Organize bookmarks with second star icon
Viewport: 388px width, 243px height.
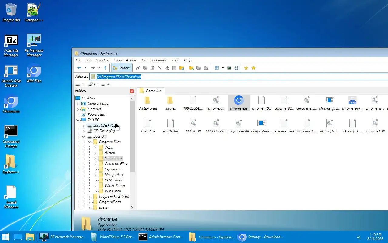pyautogui.click(x=253, y=68)
